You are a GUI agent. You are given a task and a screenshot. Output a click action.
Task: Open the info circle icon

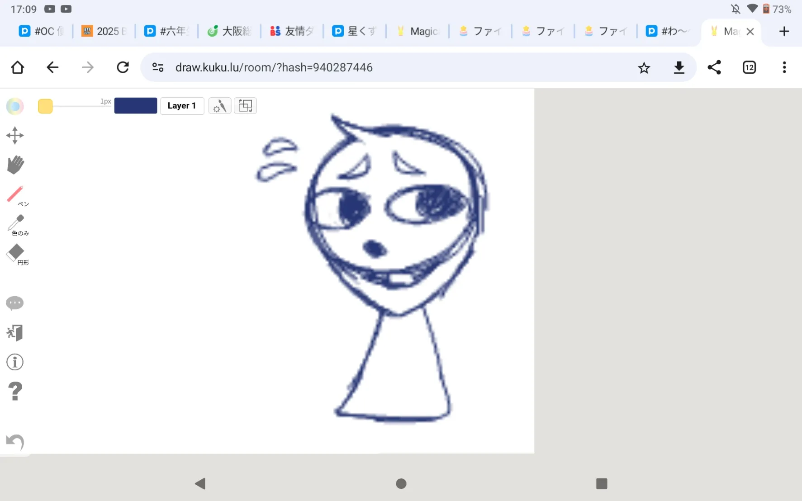click(x=15, y=362)
